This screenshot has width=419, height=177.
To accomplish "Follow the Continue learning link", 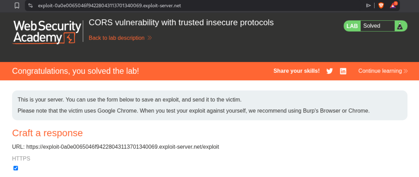I will click(x=380, y=71).
